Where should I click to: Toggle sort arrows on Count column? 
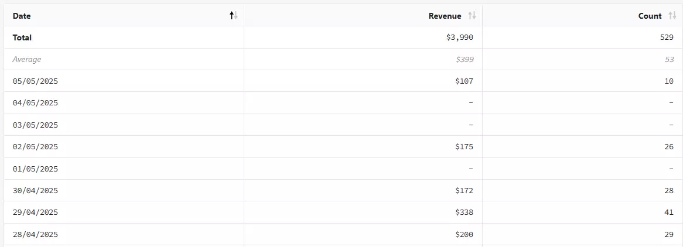click(x=672, y=16)
